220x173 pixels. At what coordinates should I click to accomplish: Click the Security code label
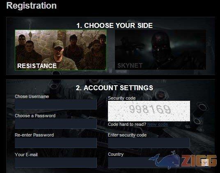121,98
